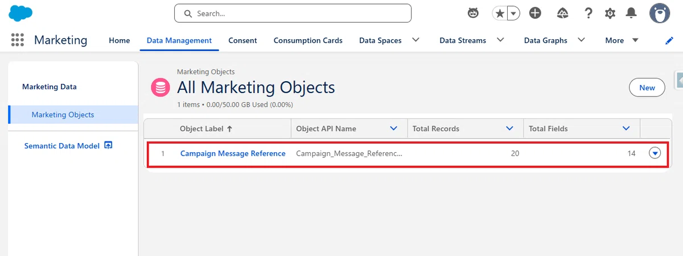Open the Total Fields column menu
Viewport: 683px width, 256px height.
pos(627,129)
